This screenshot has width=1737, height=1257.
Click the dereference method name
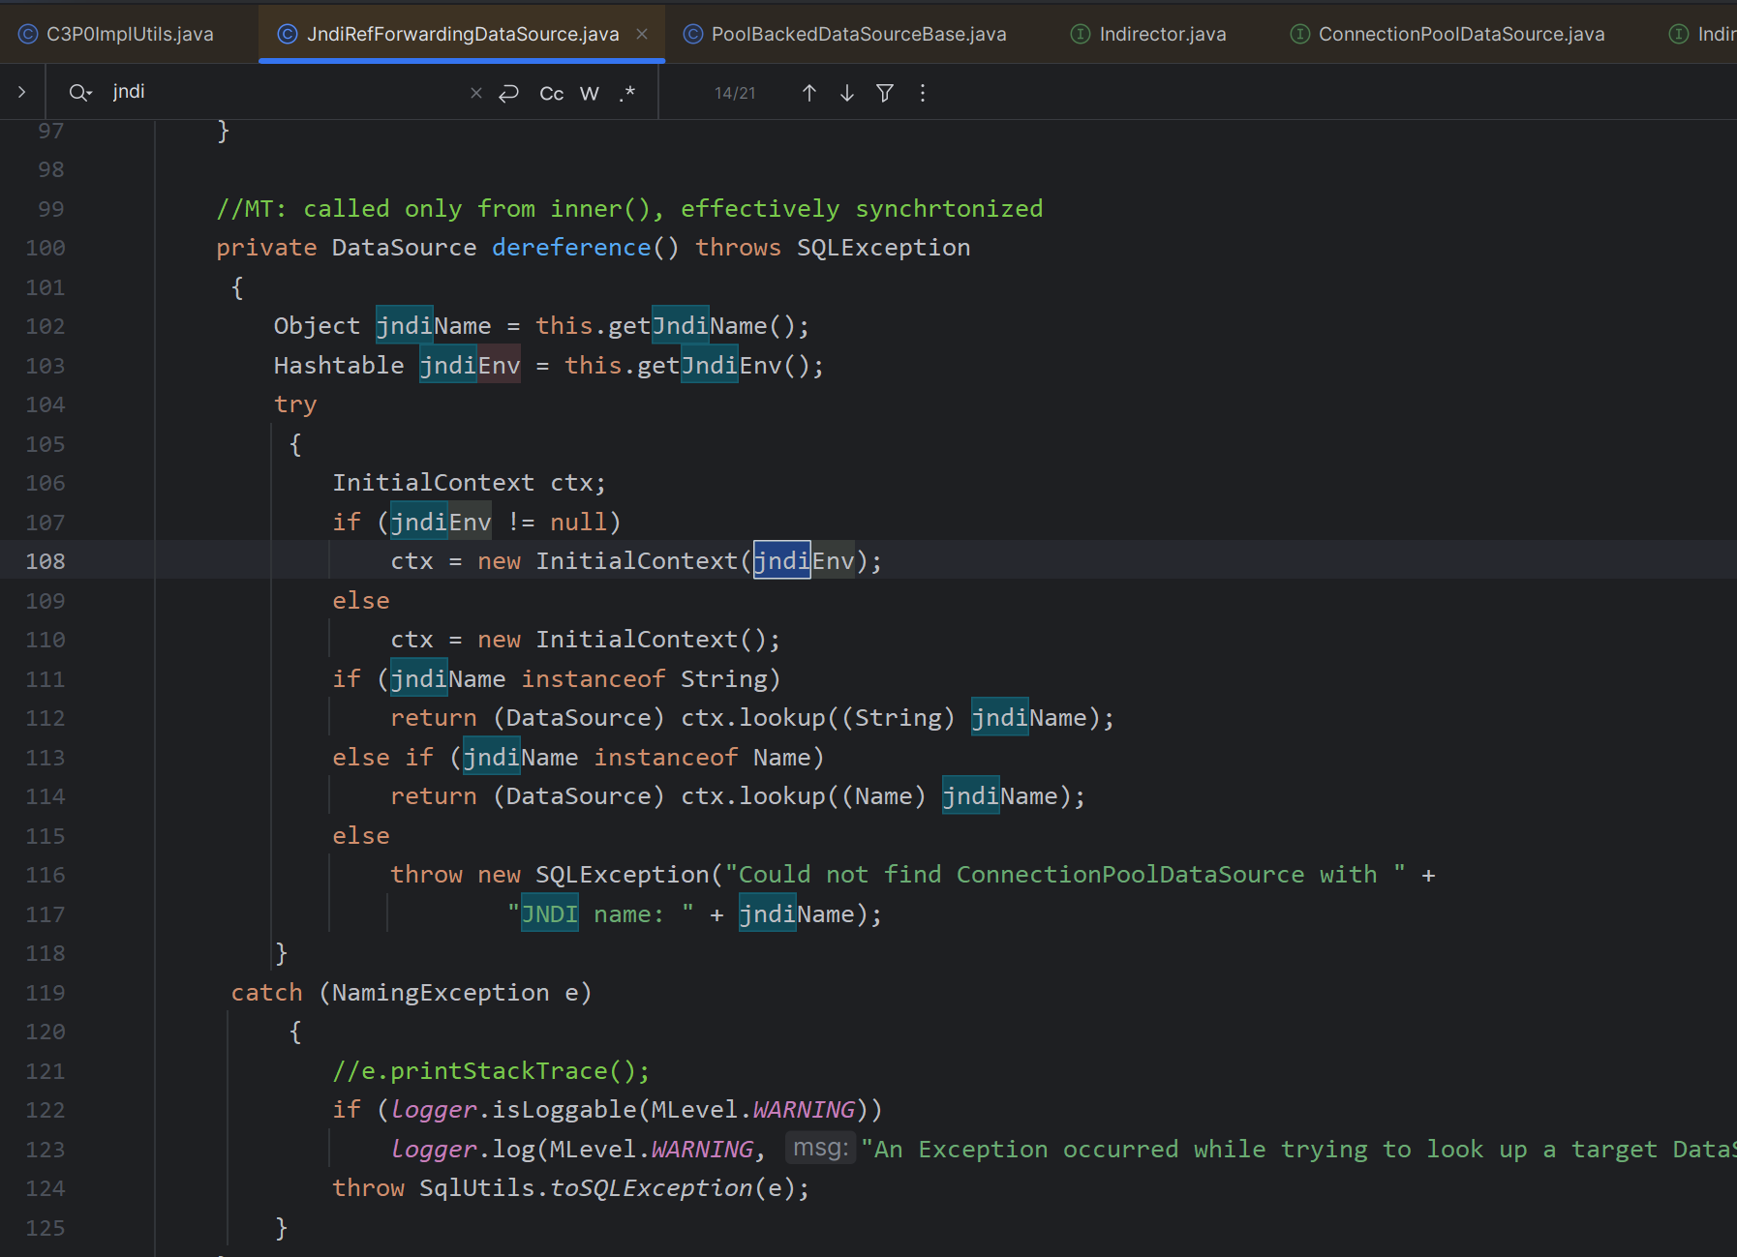(571, 248)
